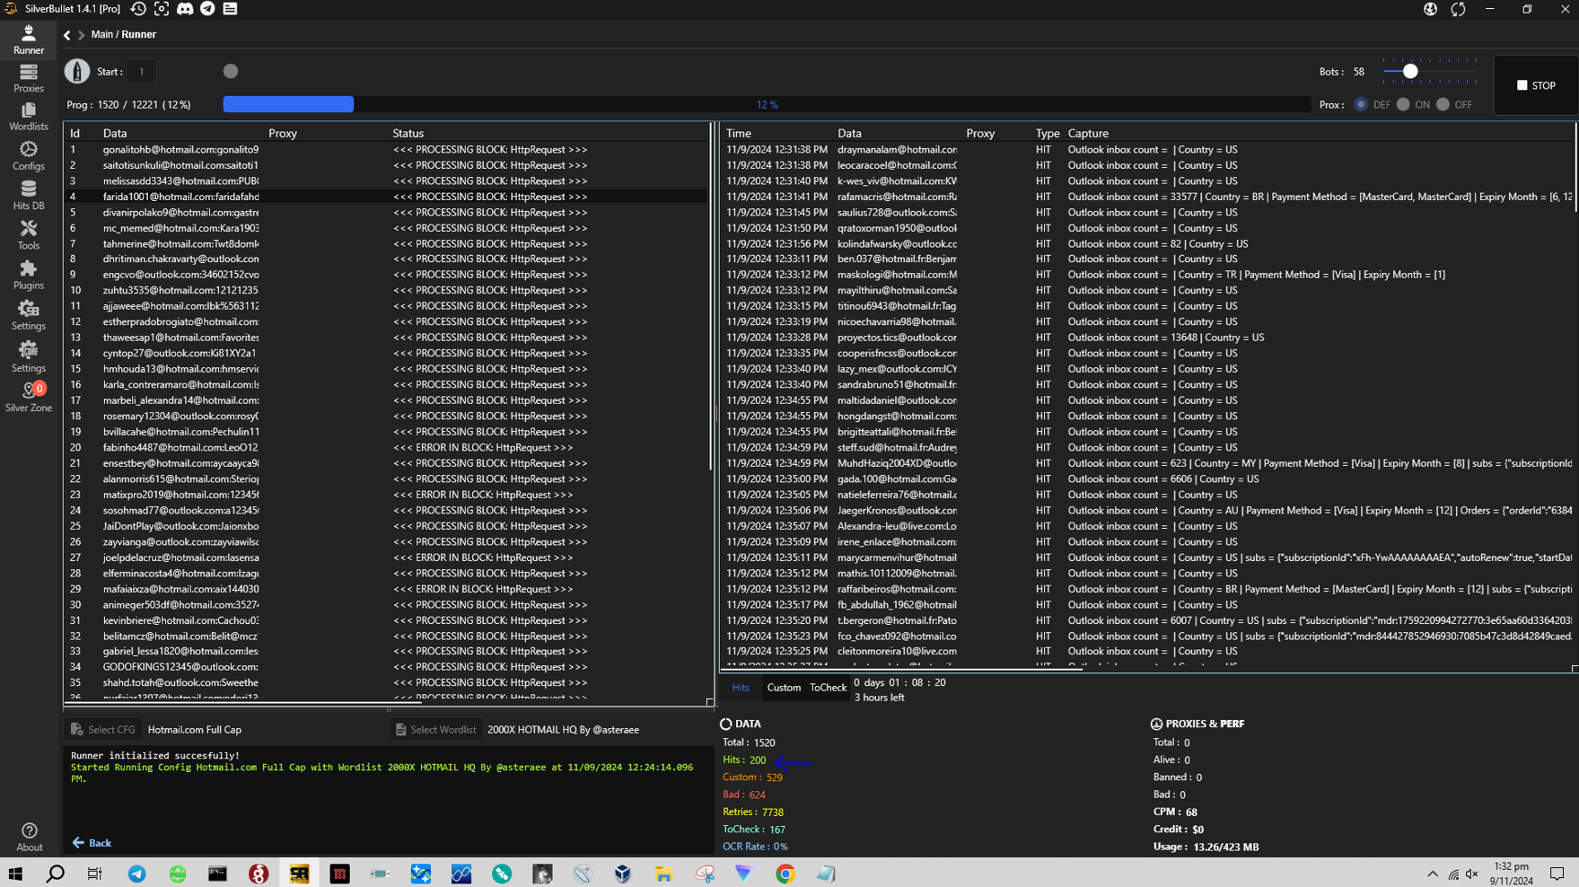This screenshot has width=1579, height=887.
Task: Select the ON proxy mode radio button
Action: tap(1403, 104)
